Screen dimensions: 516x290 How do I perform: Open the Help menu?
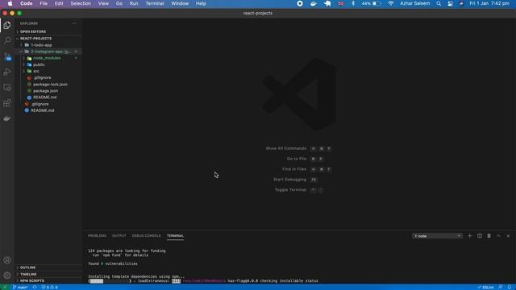click(x=201, y=3)
